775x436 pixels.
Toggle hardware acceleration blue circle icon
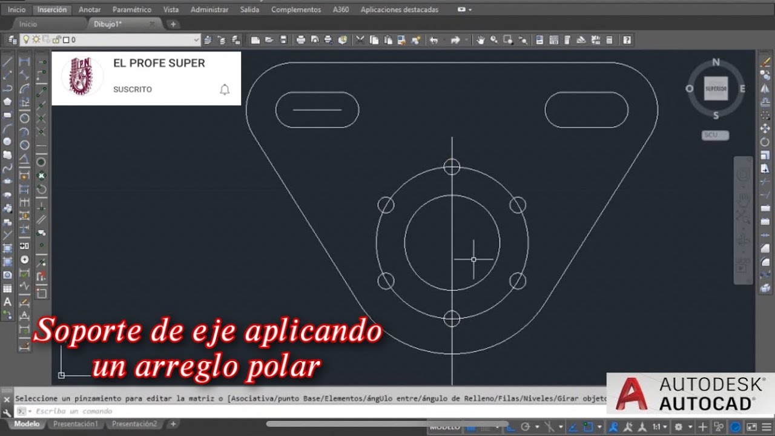[736, 427]
